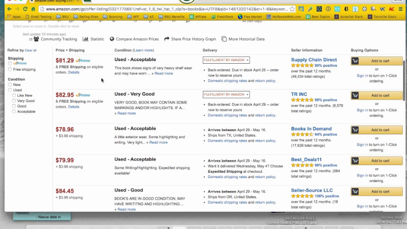Reload the page with the refresh icon

[25, 9]
